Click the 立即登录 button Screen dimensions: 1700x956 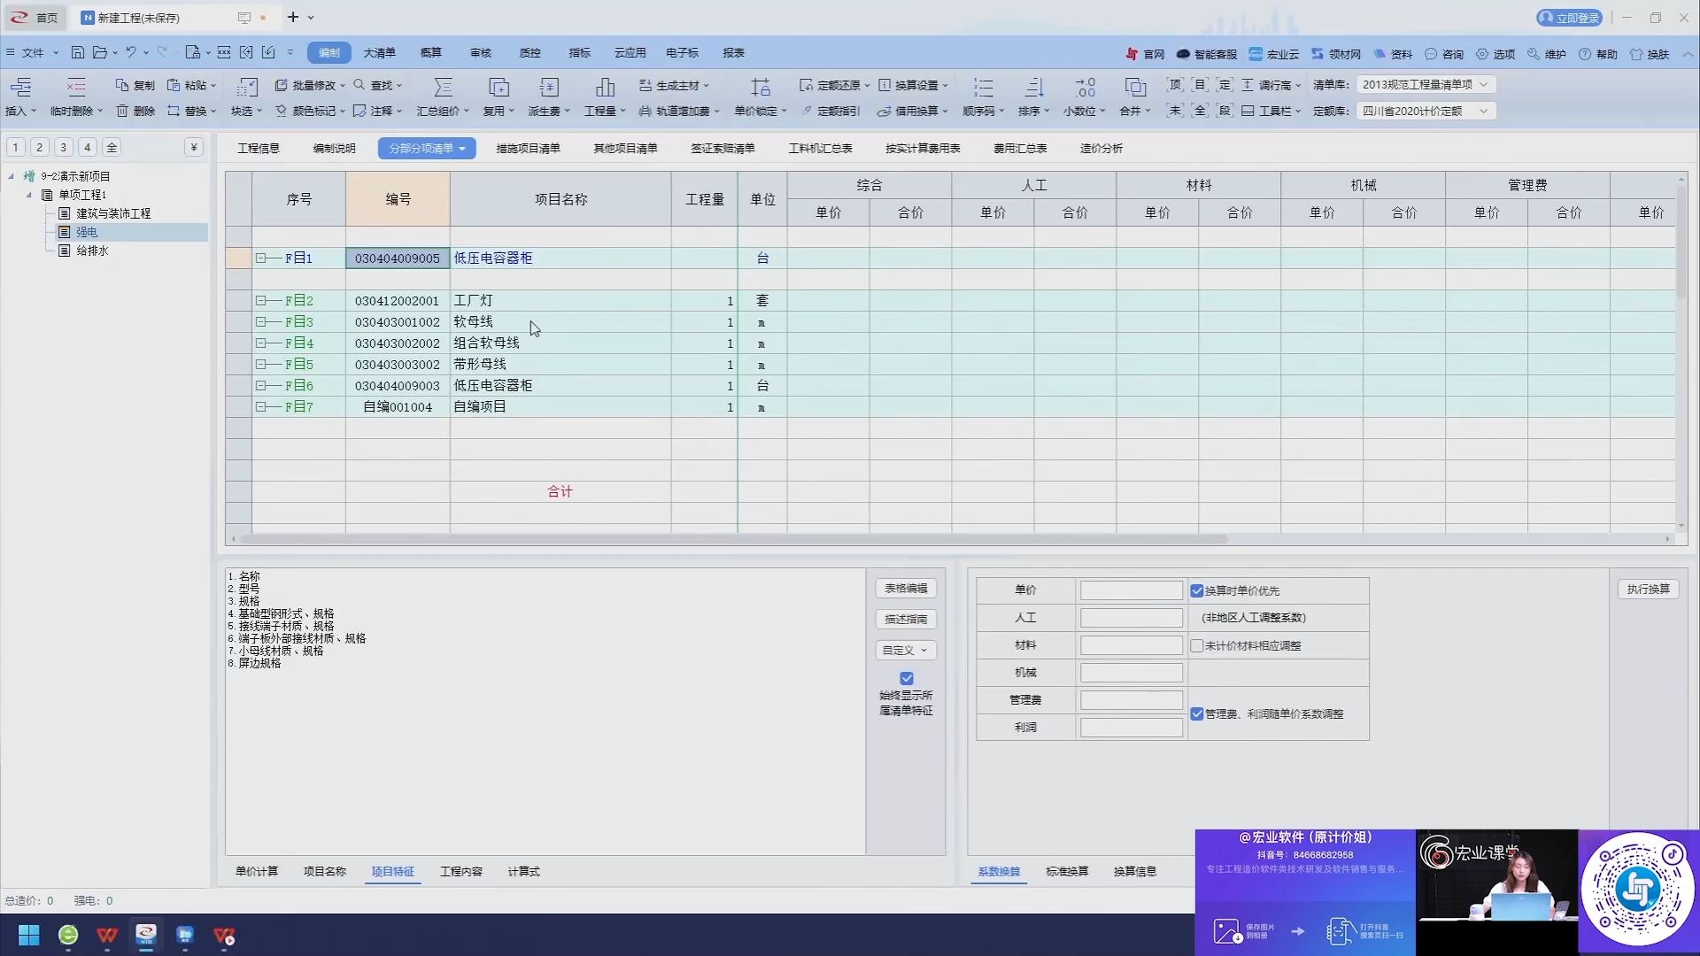click(1568, 18)
